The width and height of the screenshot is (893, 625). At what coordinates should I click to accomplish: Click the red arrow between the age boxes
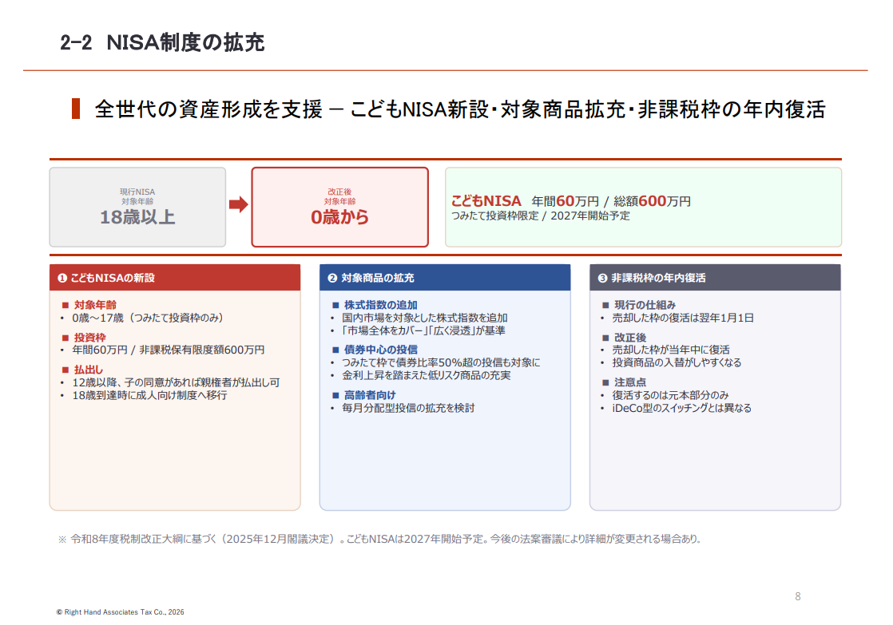239,206
